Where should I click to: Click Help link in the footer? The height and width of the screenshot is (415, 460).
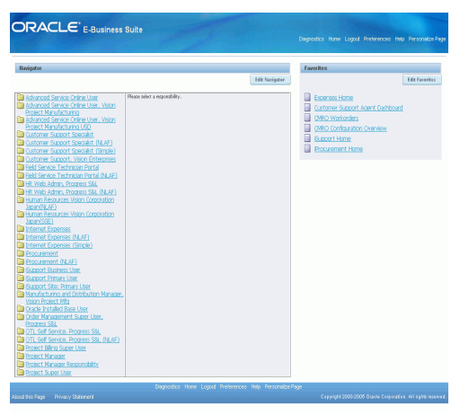click(255, 387)
